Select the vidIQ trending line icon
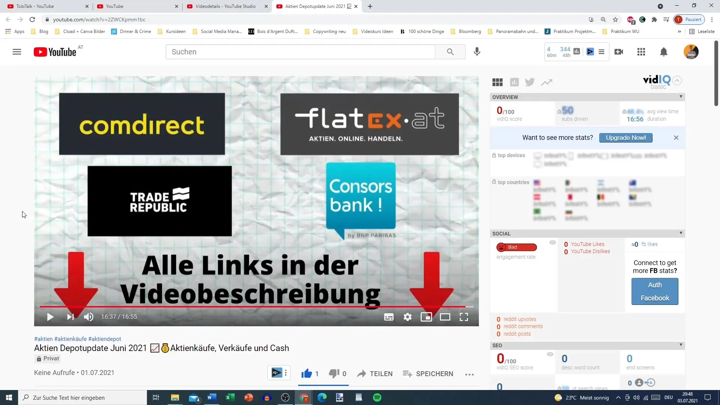Viewport: 720px width, 405px height. (x=547, y=82)
